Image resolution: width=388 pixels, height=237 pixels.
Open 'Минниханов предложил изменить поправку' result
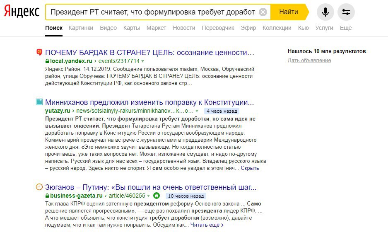pos(149,102)
